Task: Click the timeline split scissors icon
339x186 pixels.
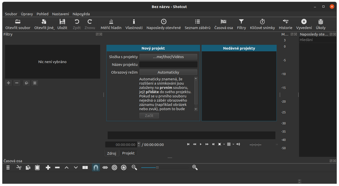Action: coord(19,167)
